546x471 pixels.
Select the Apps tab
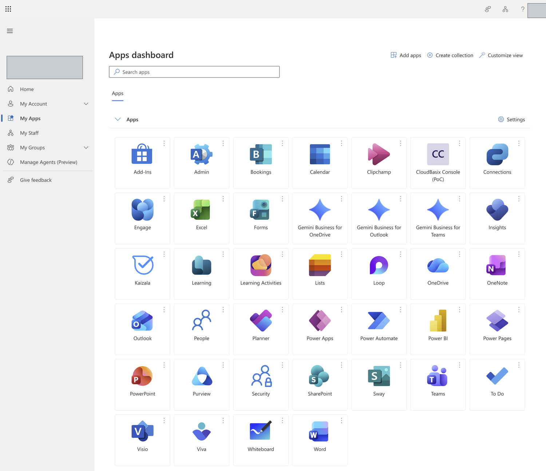(118, 94)
